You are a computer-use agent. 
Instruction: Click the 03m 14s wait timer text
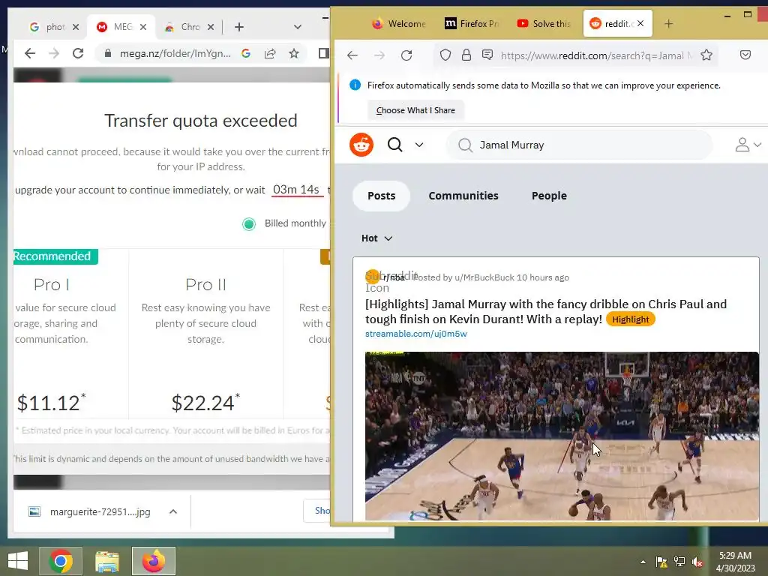[x=296, y=190]
